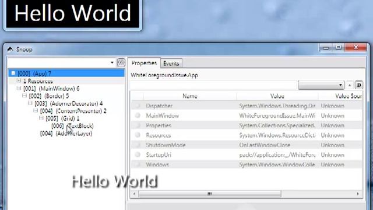Click the horizontal scrollbar thumb in properties grid

[x=210, y=194]
